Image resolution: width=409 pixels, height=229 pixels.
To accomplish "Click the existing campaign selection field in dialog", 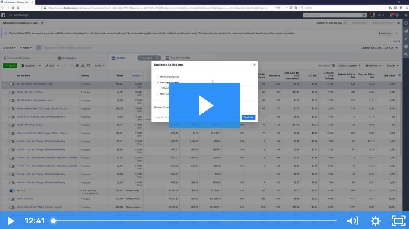I will (206, 88).
